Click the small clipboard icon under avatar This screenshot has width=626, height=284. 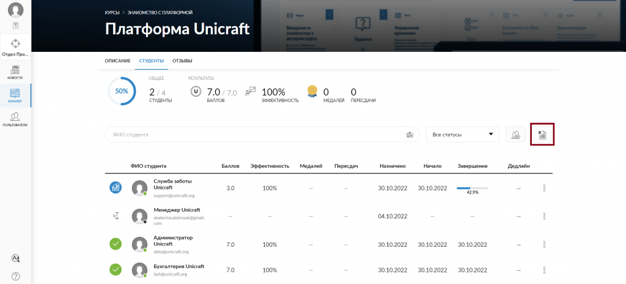point(15,26)
